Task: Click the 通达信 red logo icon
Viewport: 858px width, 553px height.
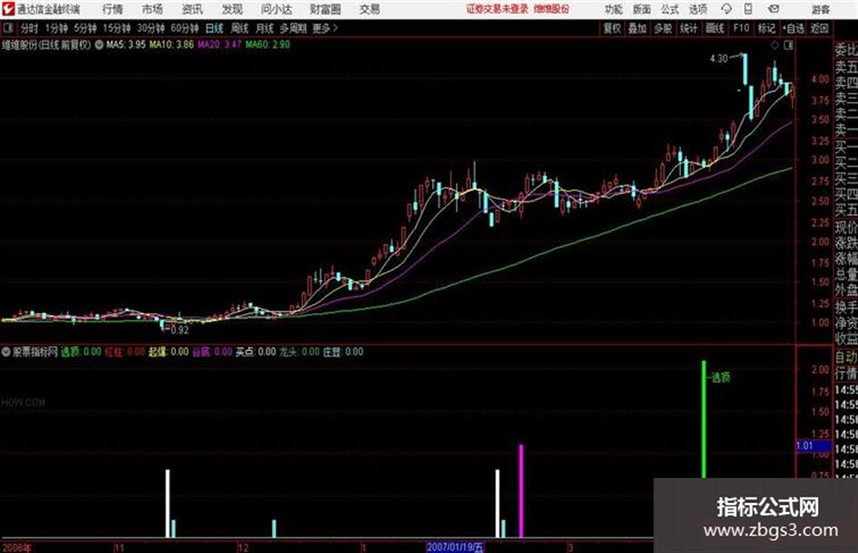Action: (x=7, y=9)
